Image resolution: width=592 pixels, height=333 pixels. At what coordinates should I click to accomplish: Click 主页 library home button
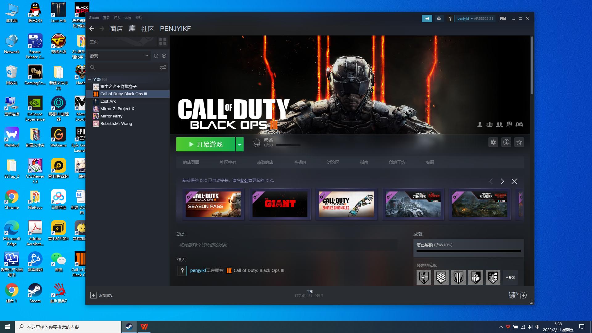point(122,41)
